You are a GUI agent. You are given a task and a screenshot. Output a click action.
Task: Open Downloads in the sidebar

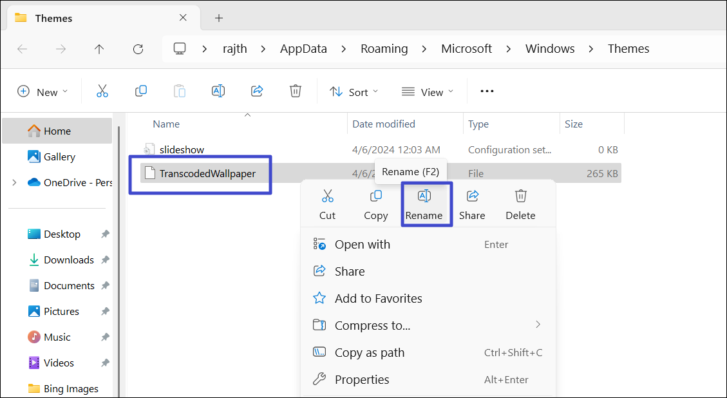(62, 260)
